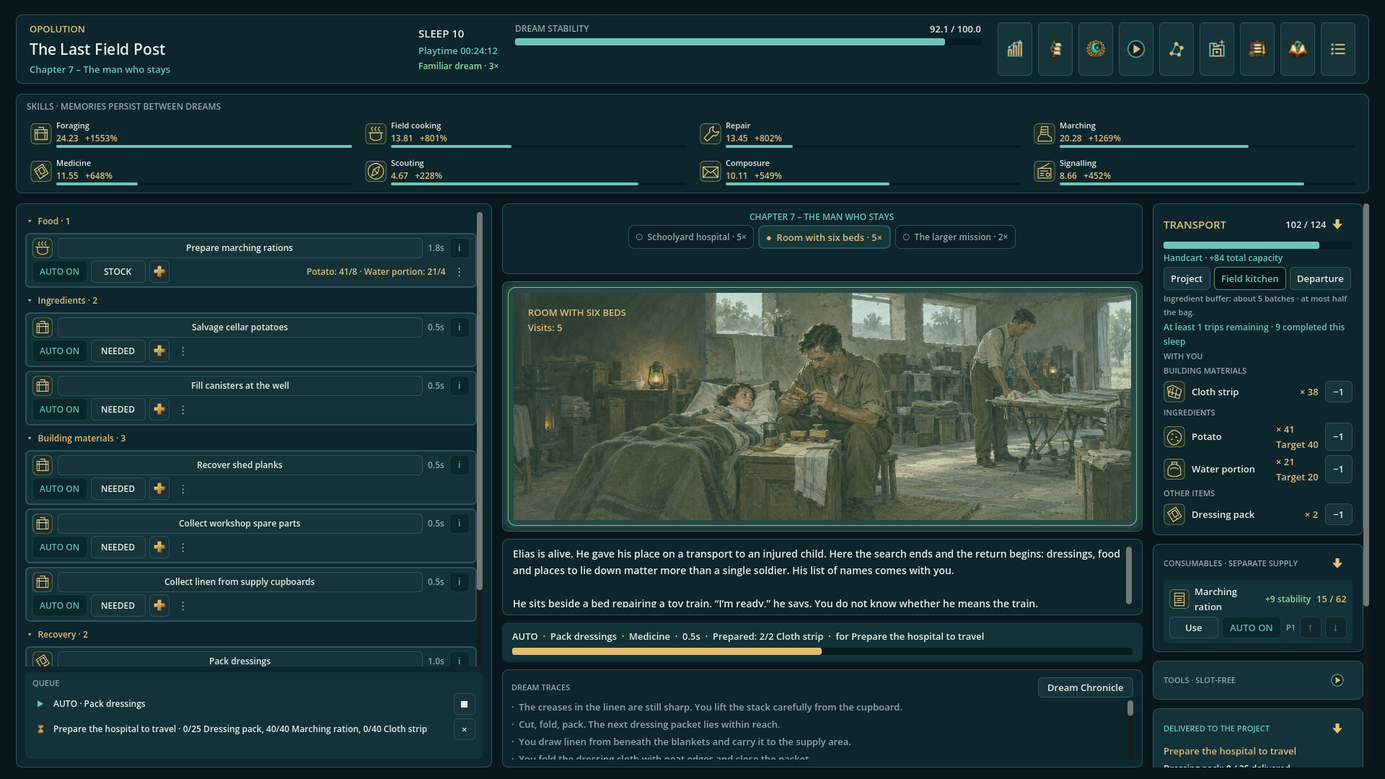
Task: Remove one Cloth strip from transport
Action: pos(1338,392)
